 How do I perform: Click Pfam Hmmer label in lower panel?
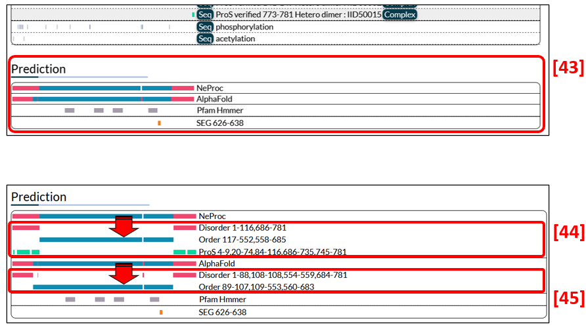tap(222, 300)
